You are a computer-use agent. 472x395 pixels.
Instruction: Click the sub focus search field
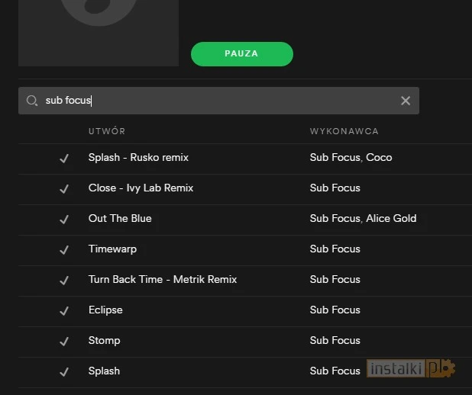tap(214, 101)
